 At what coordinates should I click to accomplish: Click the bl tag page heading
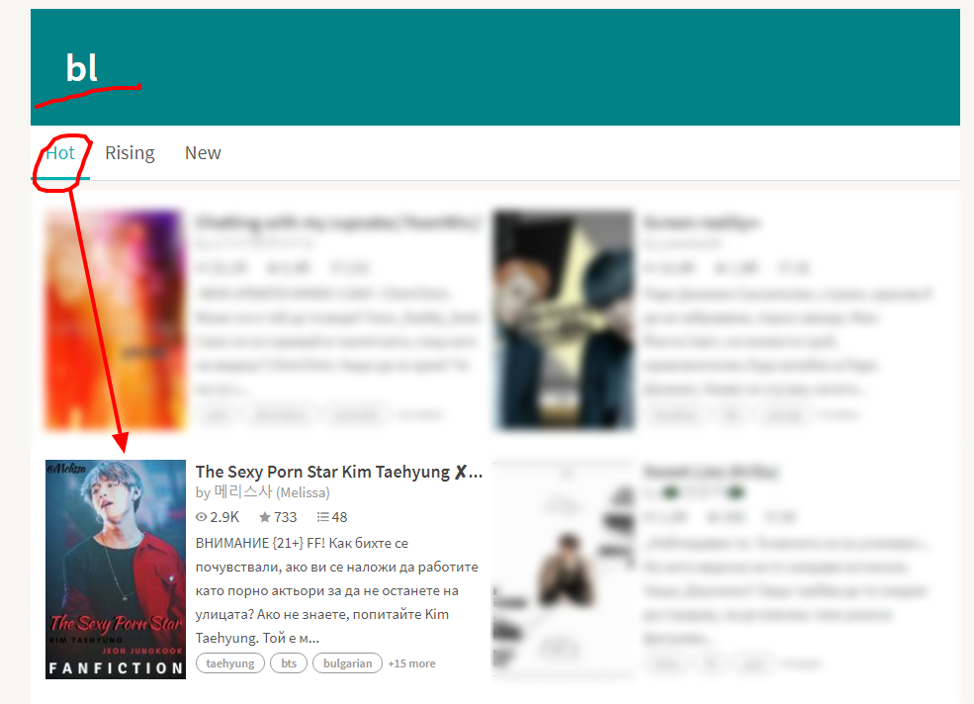pos(82,67)
